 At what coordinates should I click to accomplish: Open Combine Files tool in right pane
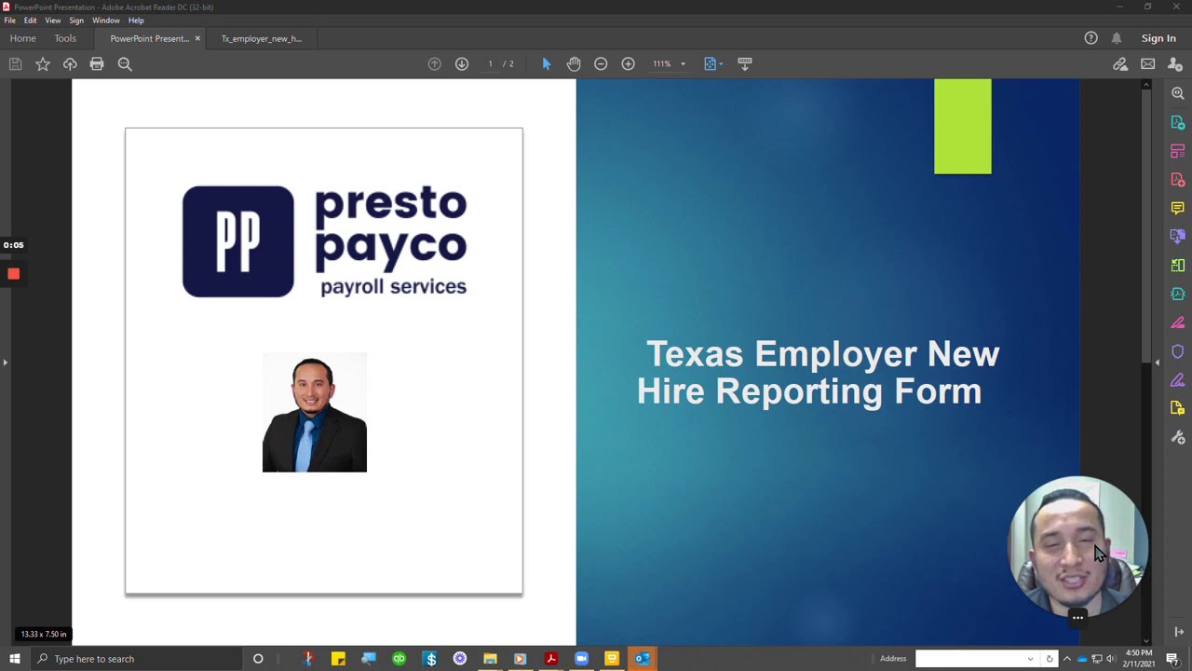(x=1178, y=237)
